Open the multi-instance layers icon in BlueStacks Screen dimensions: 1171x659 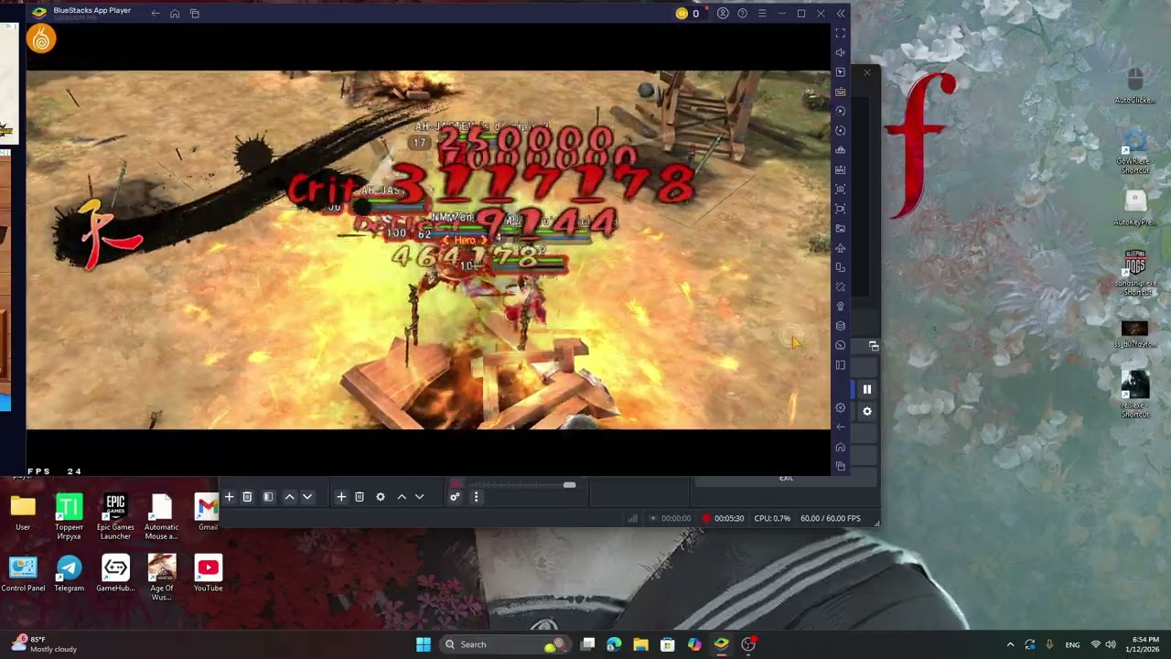tap(841, 326)
